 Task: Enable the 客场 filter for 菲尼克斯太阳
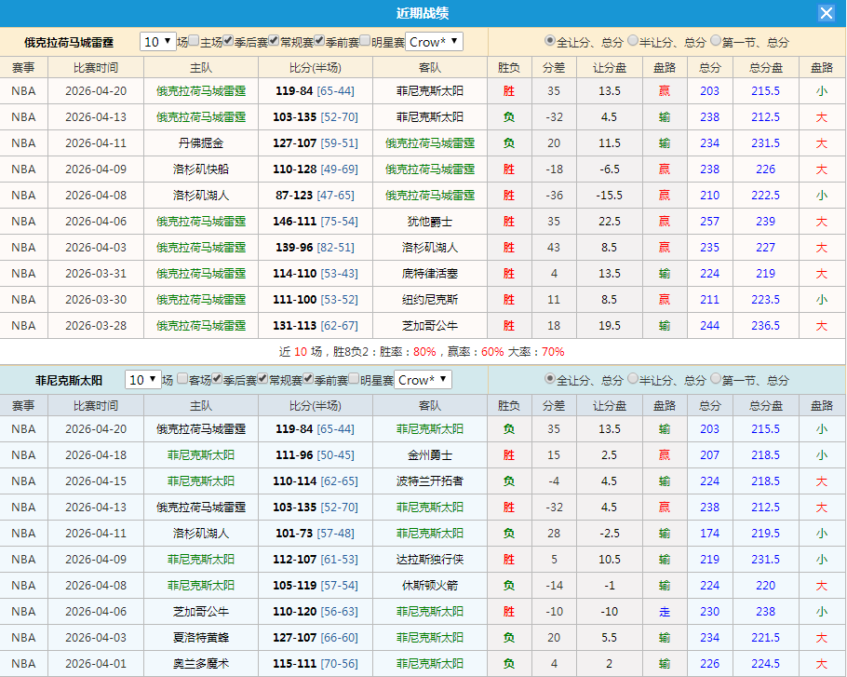pos(182,379)
